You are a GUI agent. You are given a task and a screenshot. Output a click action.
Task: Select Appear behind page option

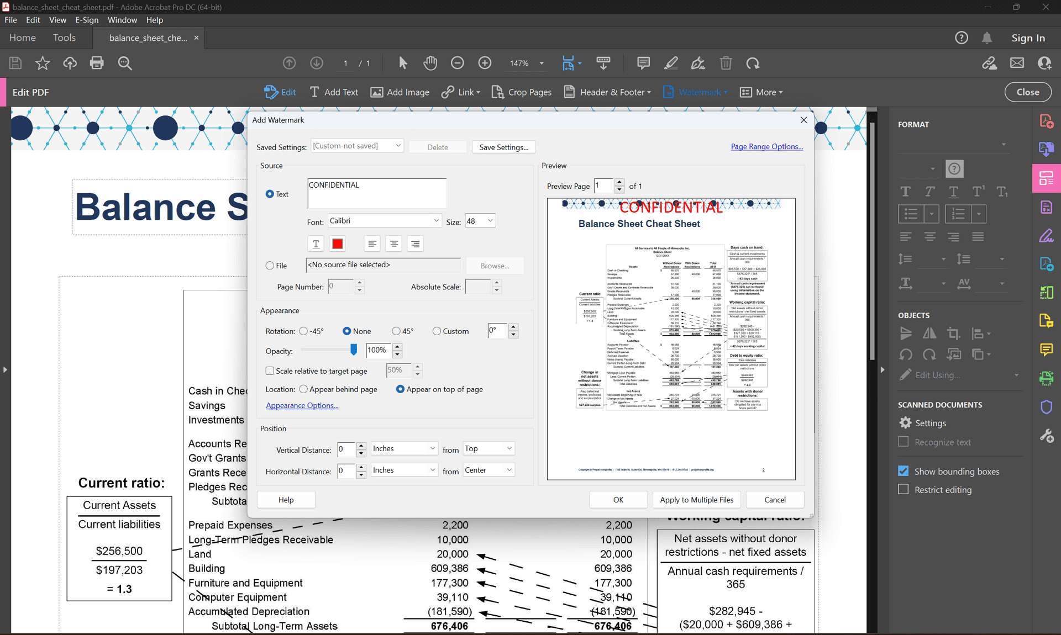303,389
